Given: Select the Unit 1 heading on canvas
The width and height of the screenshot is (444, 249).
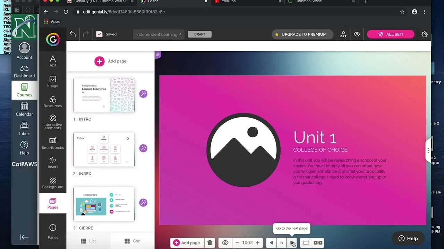Looking at the screenshot, I should pos(315,137).
